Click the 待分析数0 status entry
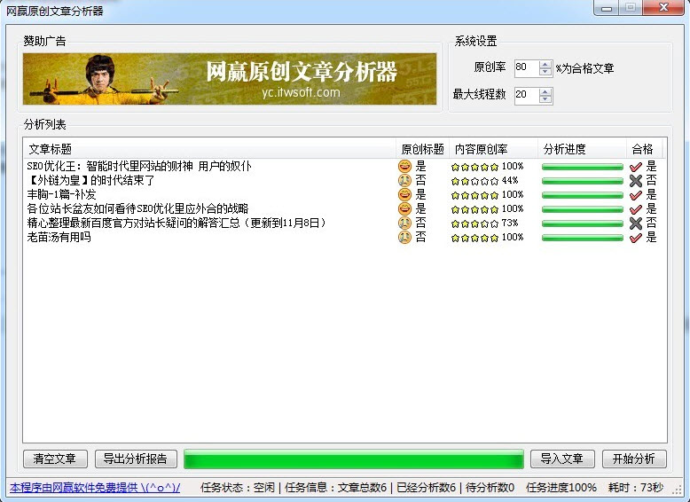Image resolution: width=690 pixels, height=502 pixels. click(x=490, y=488)
